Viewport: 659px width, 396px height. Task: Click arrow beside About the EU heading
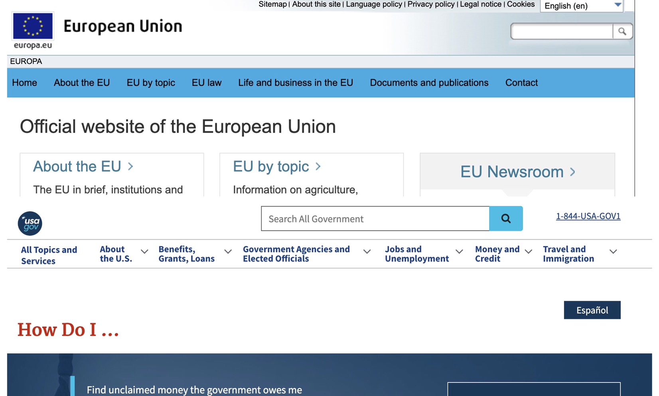(x=130, y=166)
